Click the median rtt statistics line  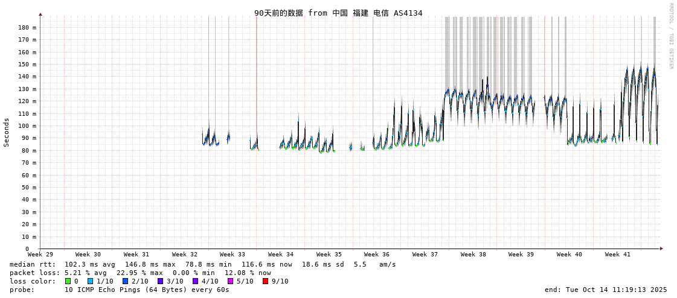(202, 264)
